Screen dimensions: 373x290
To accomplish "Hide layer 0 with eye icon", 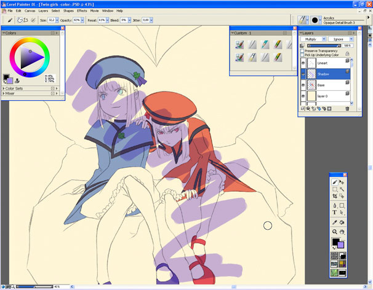I will [x=303, y=96].
